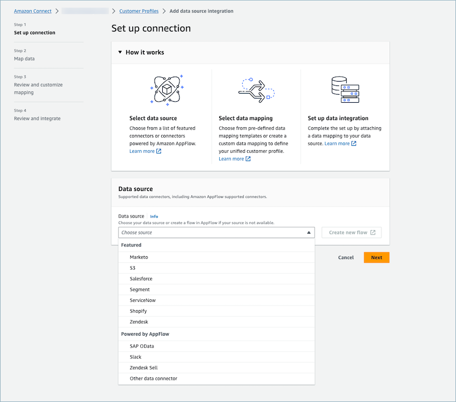Click the Cancel button
Screen dimensions: 456x402
tap(346, 257)
